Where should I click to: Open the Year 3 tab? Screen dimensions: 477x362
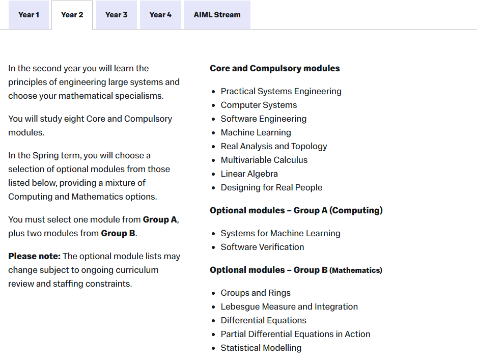116,15
